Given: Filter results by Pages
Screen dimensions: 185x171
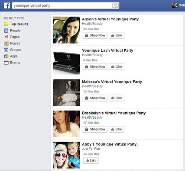Looking at the screenshot, I should (x=15, y=37).
